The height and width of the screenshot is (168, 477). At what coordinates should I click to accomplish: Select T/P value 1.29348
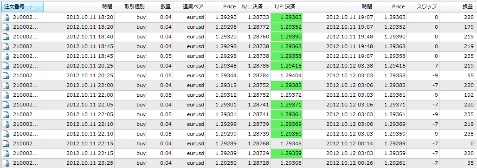click(x=291, y=144)
